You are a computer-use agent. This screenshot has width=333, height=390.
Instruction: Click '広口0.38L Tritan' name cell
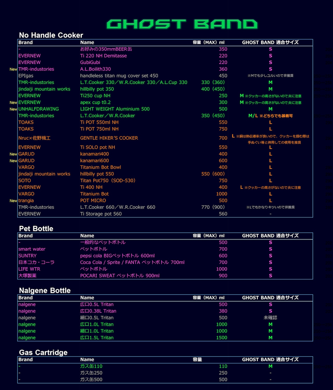[98, 311]
